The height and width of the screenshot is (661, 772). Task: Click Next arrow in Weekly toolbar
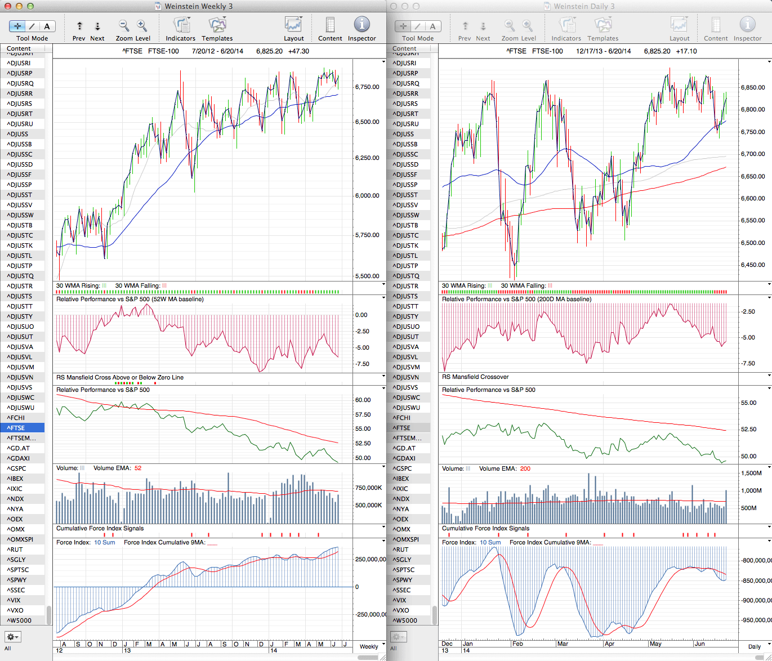tap(97, 26)
